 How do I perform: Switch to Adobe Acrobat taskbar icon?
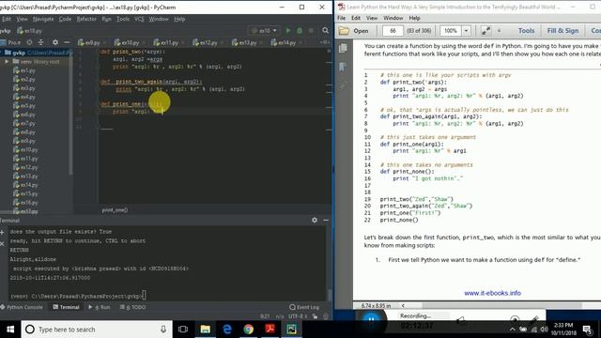pyautogui.click(x=270, y=330)
